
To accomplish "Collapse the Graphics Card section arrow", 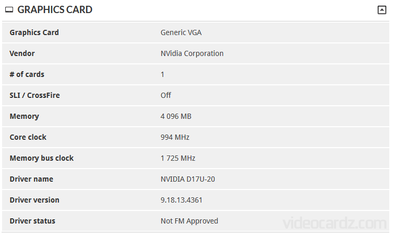I will [381, 10].
